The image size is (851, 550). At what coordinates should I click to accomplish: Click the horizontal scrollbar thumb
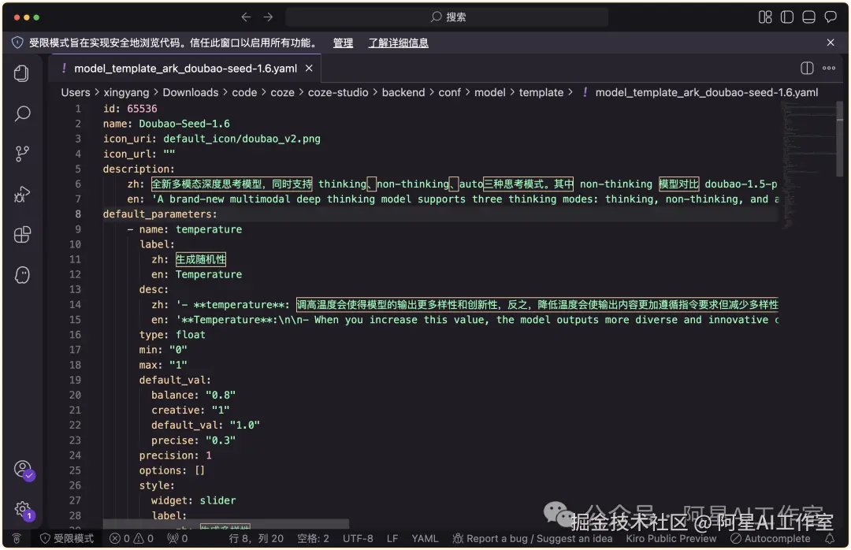[226, 524]
